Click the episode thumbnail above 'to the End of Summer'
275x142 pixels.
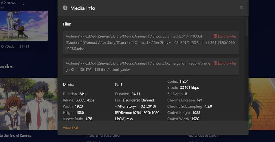(28, 104)
